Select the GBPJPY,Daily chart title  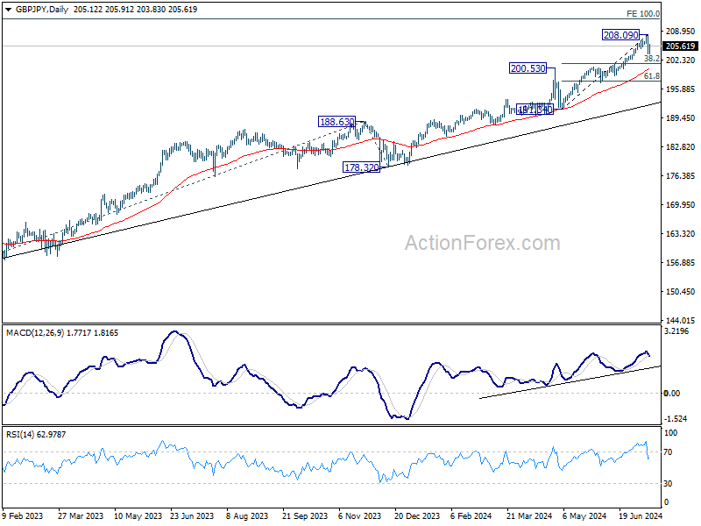tap(42, 10)
